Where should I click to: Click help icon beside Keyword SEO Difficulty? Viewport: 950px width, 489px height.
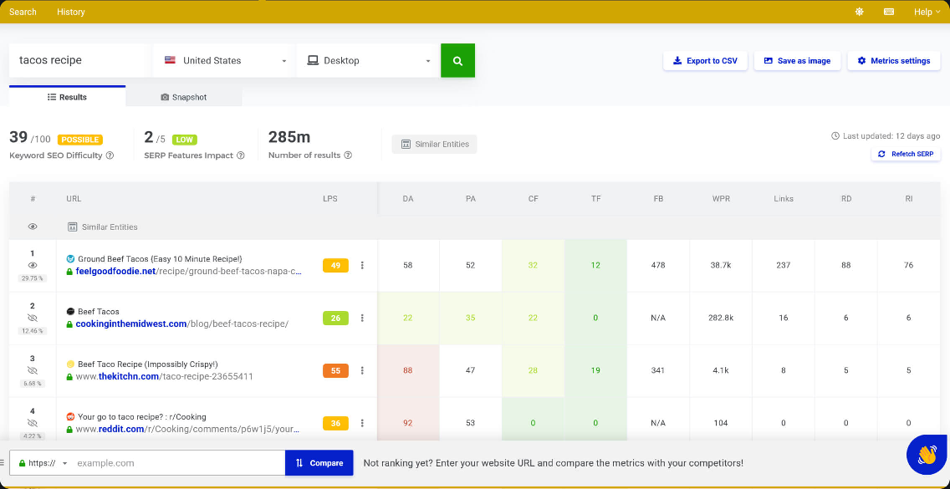110,155
